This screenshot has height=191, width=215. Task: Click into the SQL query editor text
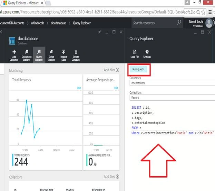[173, 120]
